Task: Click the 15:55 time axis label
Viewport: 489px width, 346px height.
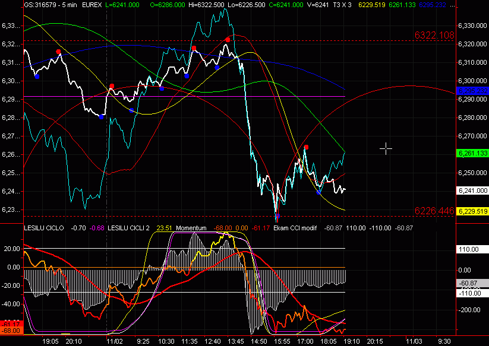Action: (x=282, y=341)
